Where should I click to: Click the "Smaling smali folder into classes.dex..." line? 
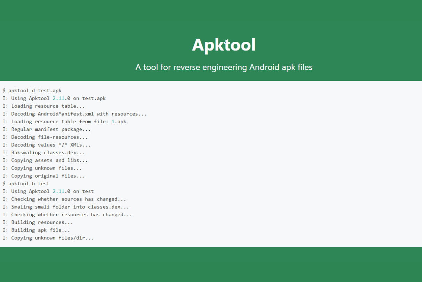[66, 207]
